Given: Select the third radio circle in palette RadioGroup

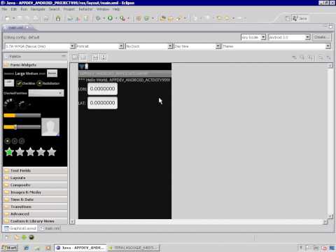Looking at the screenshot, I should [22, 141].
